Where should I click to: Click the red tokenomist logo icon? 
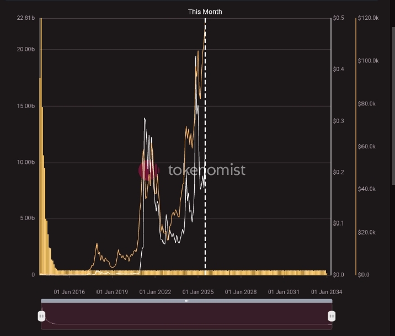(x=148, y=170)
